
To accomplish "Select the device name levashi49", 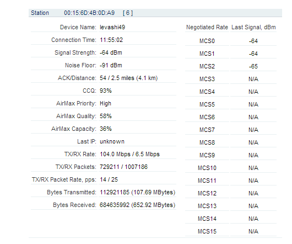I will coord(112,27).
